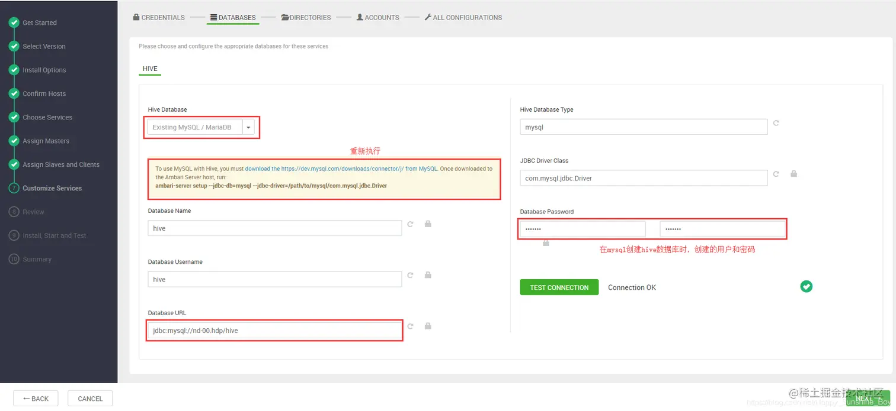The height and width of the screenshot is (411, 896).
Task: Click the Database Username input field
Action: 275,279
